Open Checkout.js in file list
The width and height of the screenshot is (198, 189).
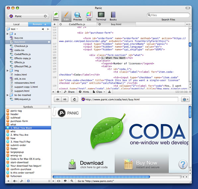pyautogui.click(x=28, y=46)
